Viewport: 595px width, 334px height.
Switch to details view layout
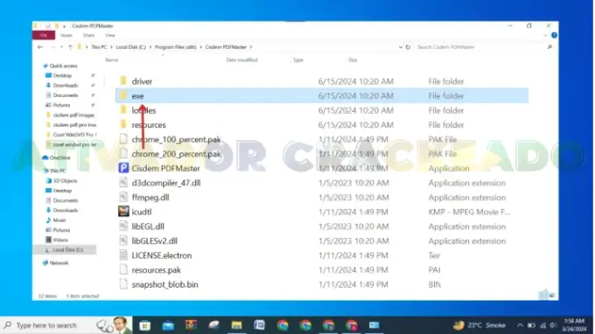pyautogui.click(x=543, y=295)
